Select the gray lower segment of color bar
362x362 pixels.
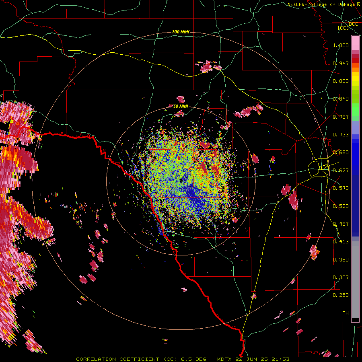point(355,280)
